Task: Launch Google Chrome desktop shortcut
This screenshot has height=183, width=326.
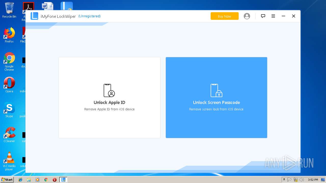Action: pyautogui.click(x=9, y=62)
